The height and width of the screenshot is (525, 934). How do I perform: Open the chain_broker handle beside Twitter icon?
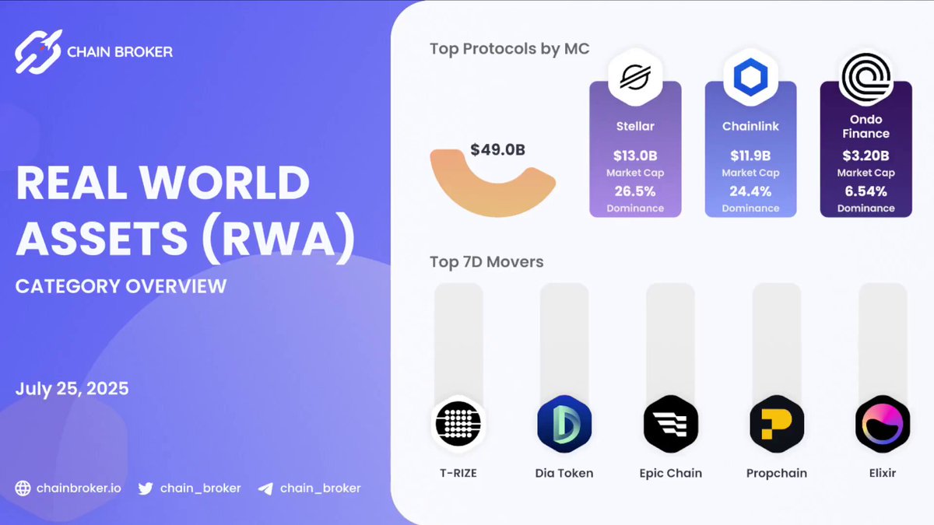coord(200,488)
